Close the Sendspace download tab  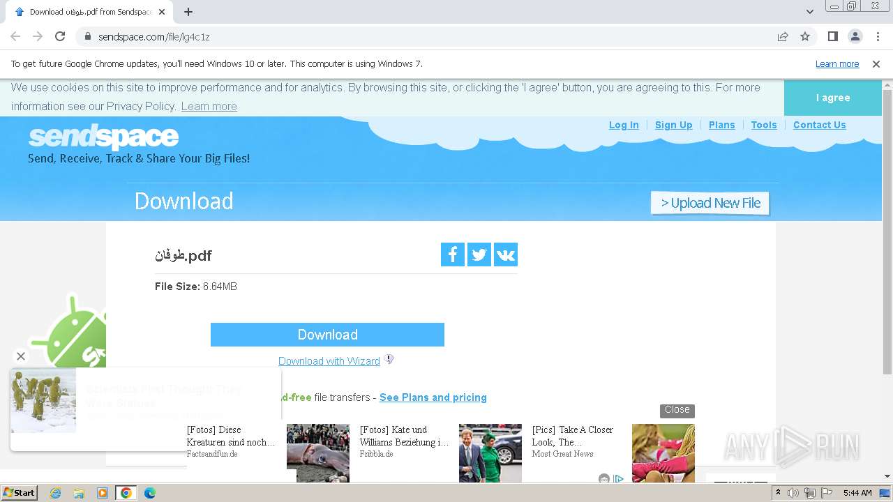pyautogui.click(x=162, y=12)
